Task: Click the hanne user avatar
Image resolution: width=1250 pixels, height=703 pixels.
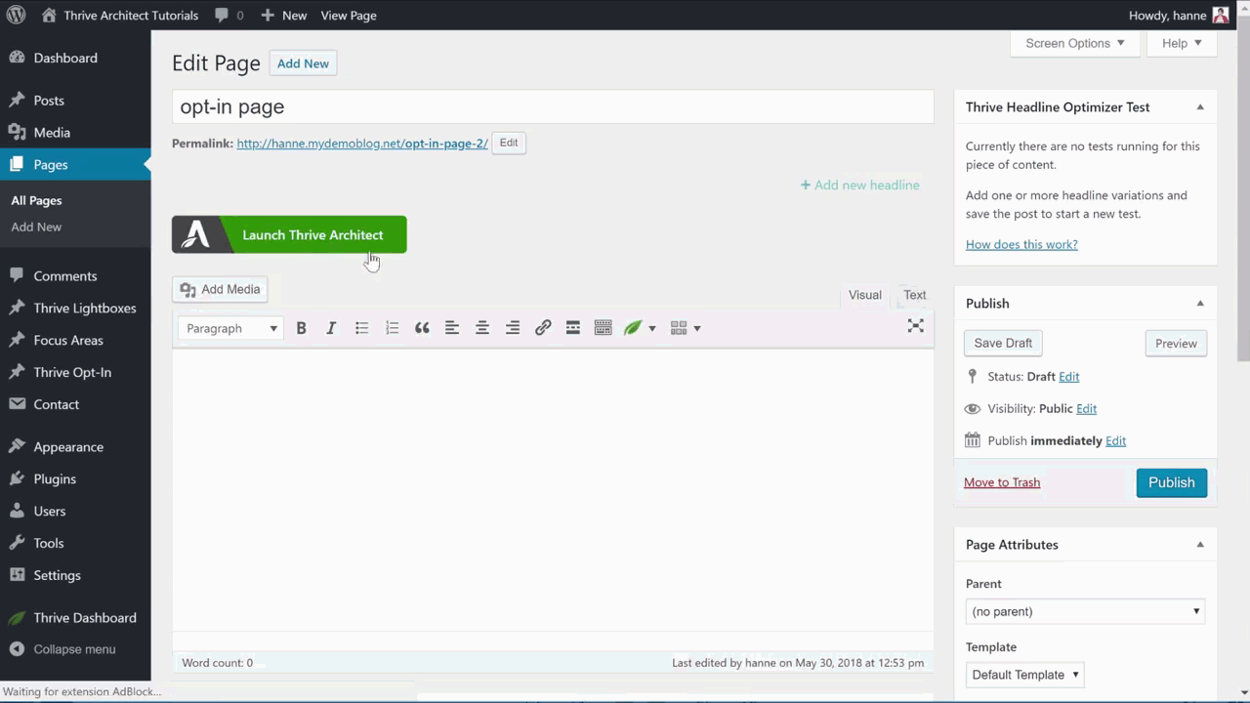Action: (x=1221, y=15)
